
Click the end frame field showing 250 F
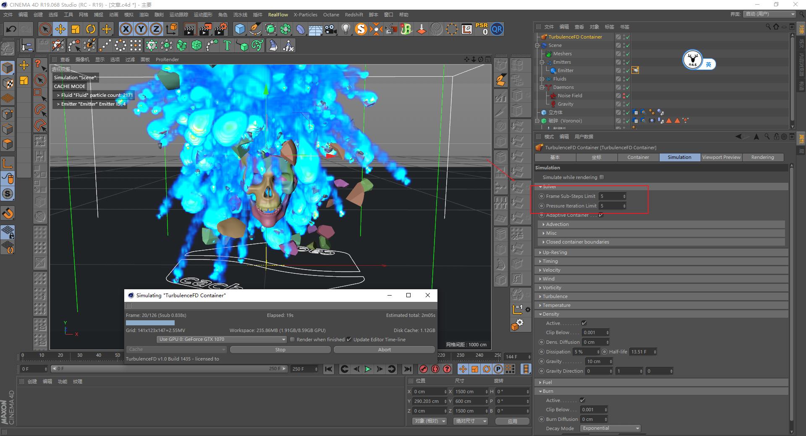pyautogui.click(x=302, y=369)
